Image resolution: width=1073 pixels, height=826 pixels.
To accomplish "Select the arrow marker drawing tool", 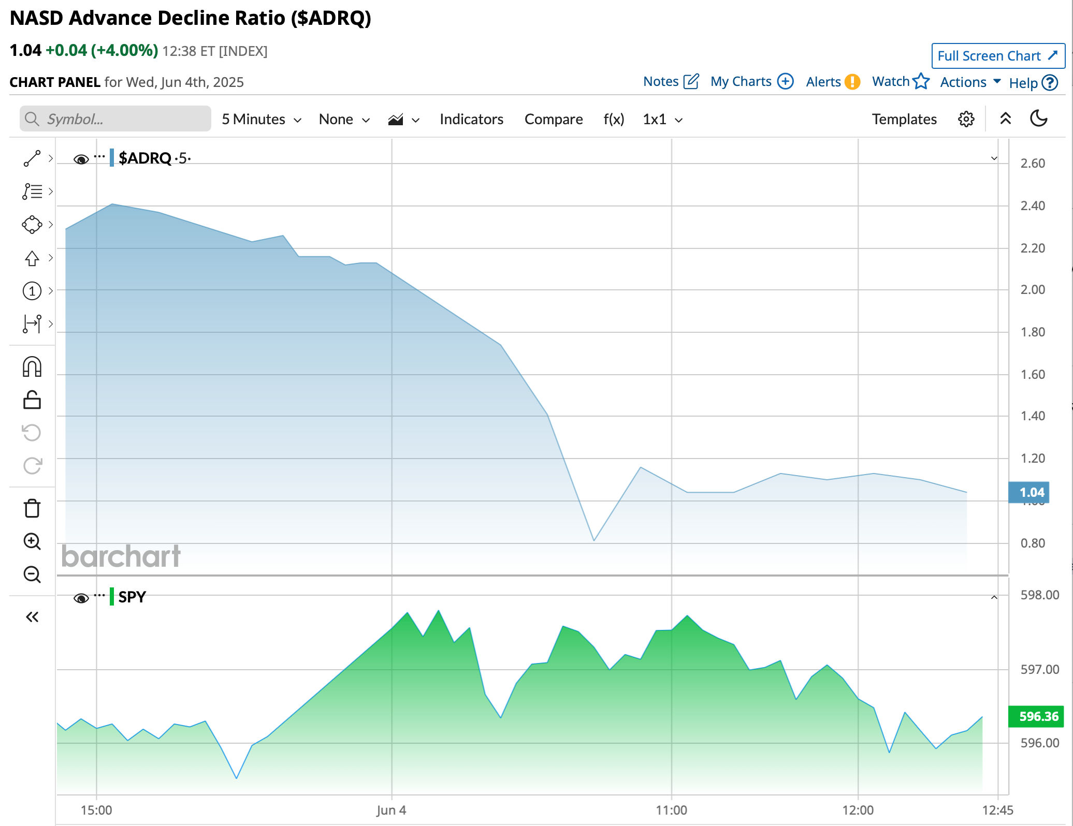I will [x=32, y=258].
